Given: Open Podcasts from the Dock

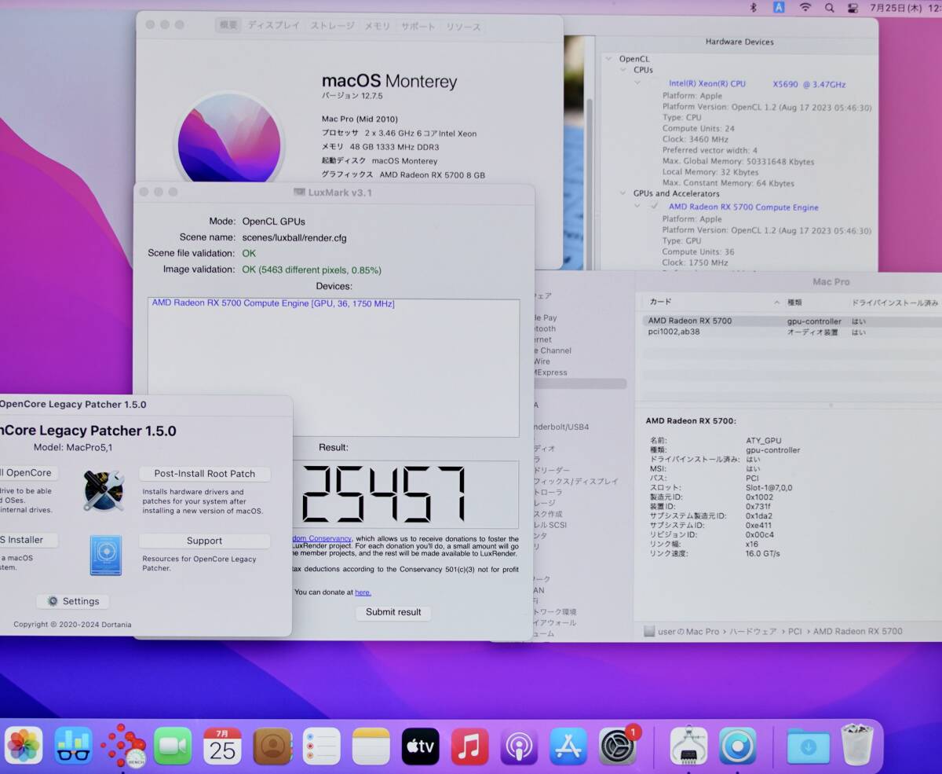Looking at the screenshot, I should click(x=520, y=746).
